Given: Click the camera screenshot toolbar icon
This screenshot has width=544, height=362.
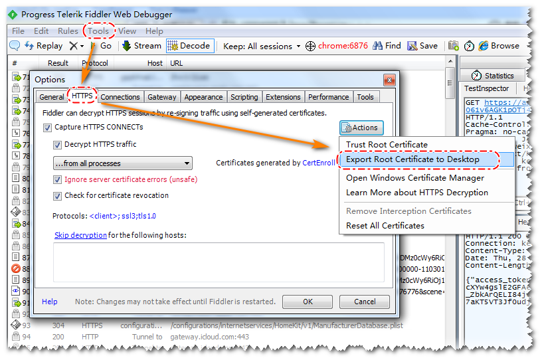Looking at the screenshot, I should (x=453, y=46).
